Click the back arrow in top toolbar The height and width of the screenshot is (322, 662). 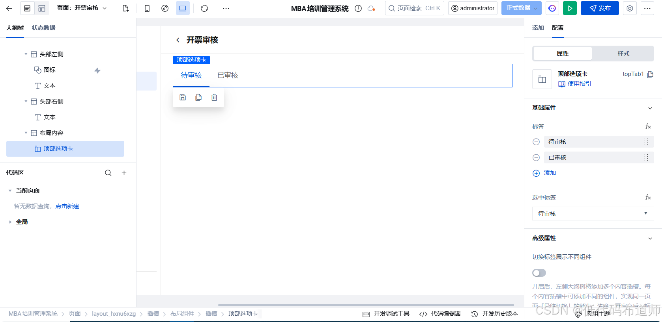9,8
